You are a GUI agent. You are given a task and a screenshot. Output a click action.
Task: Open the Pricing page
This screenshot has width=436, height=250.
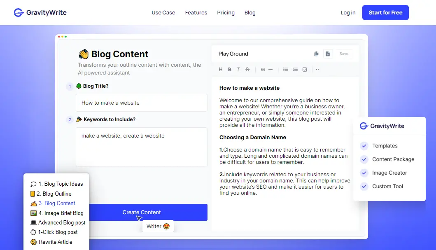(226, 13)
